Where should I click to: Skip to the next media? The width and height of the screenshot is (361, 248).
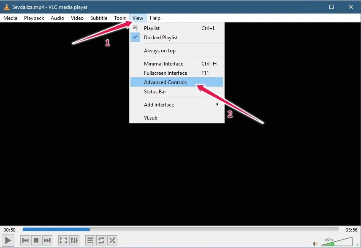(x=47, y=240)
